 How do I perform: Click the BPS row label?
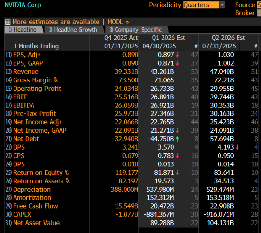coord(19,147)
